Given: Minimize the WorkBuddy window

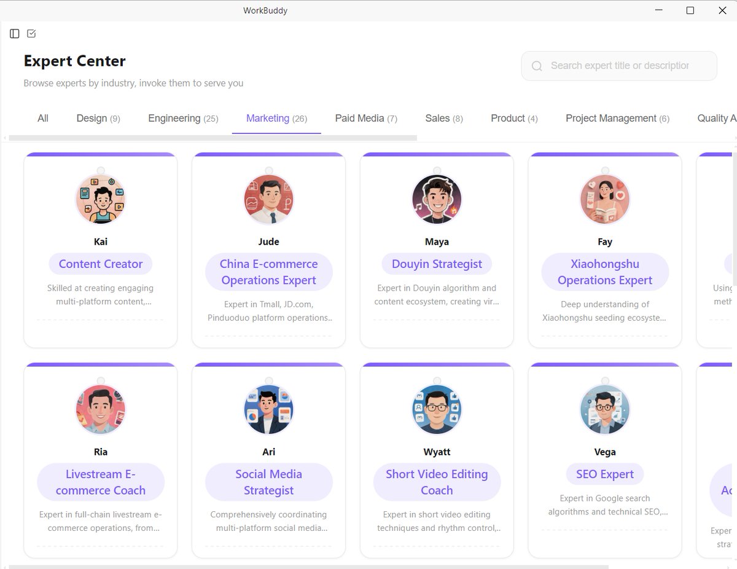Looking at the screenshot, I should coord(658,10).
